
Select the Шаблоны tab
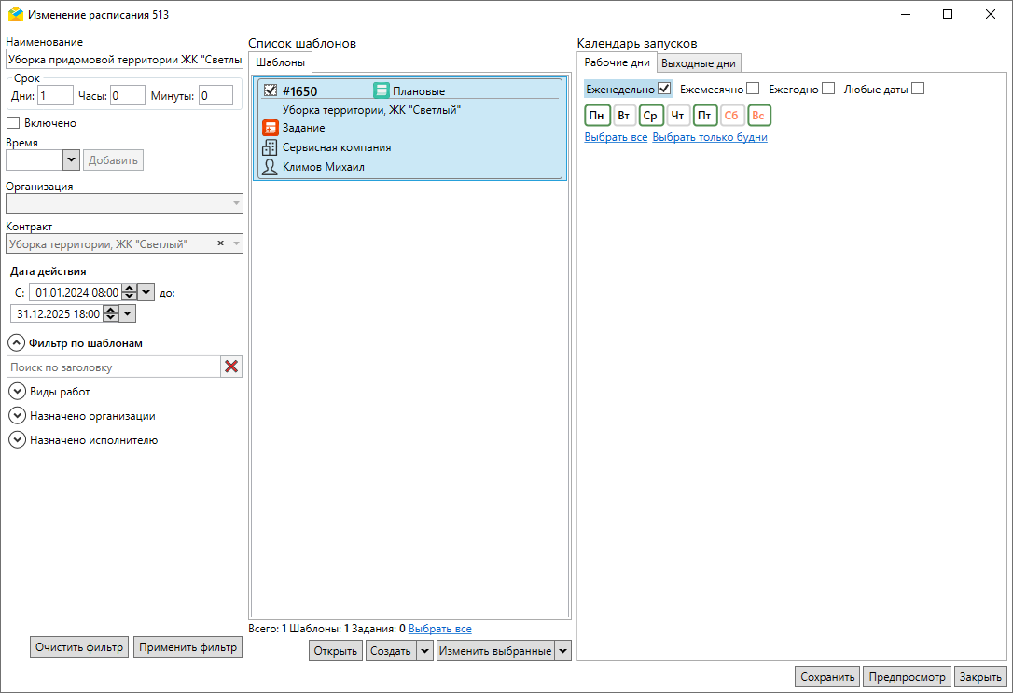[x=280, y=62]
